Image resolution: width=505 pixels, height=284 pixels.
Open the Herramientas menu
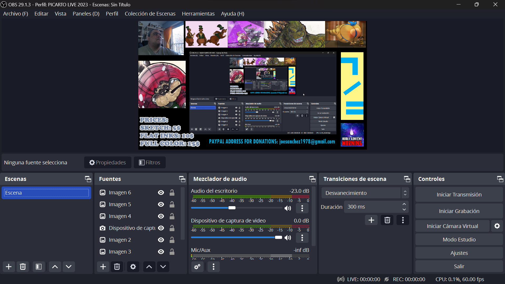(x=198, y=14)
